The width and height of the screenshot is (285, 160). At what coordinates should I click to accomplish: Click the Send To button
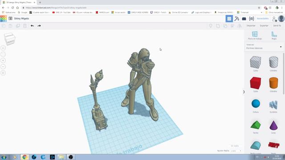277,26
